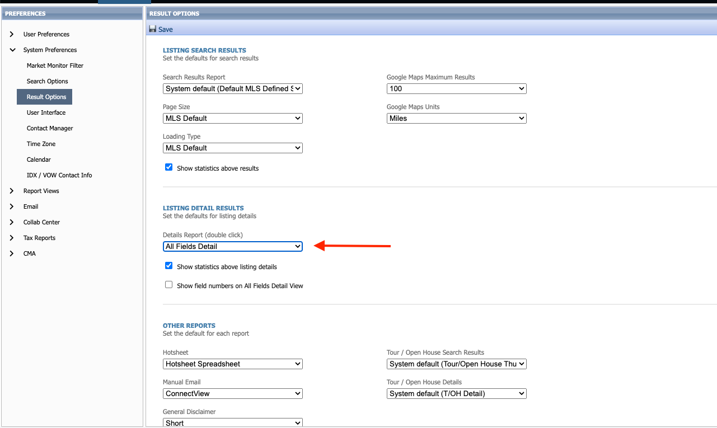
Task: Open the Hotsheet report dropdown
Action: 233,364
